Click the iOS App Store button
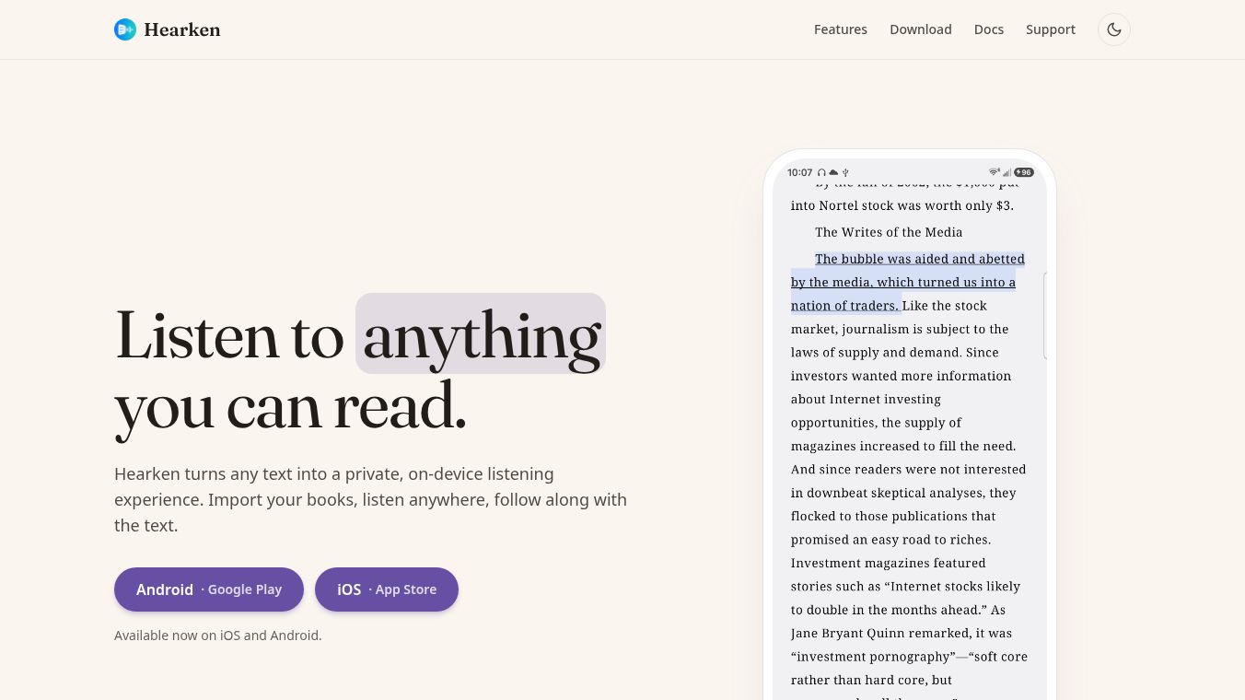This screenshot has width=1245, height=700. pyautogui.click(x=387, y=589)
